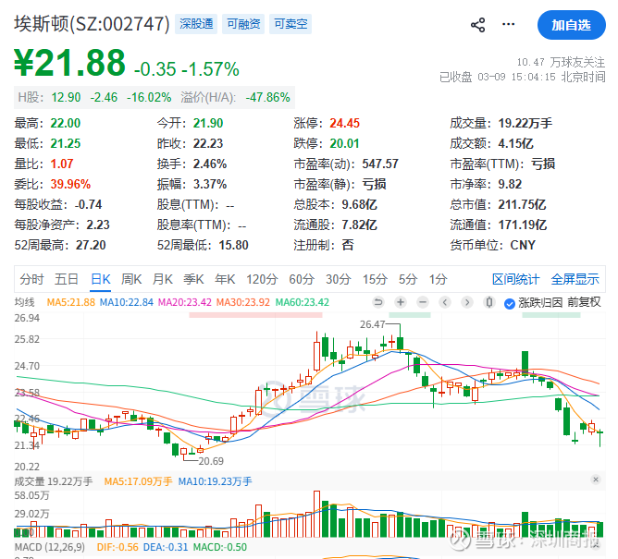Click the 委比 39.96% value
Screen dimensions: 618x559
coord(70,184)
